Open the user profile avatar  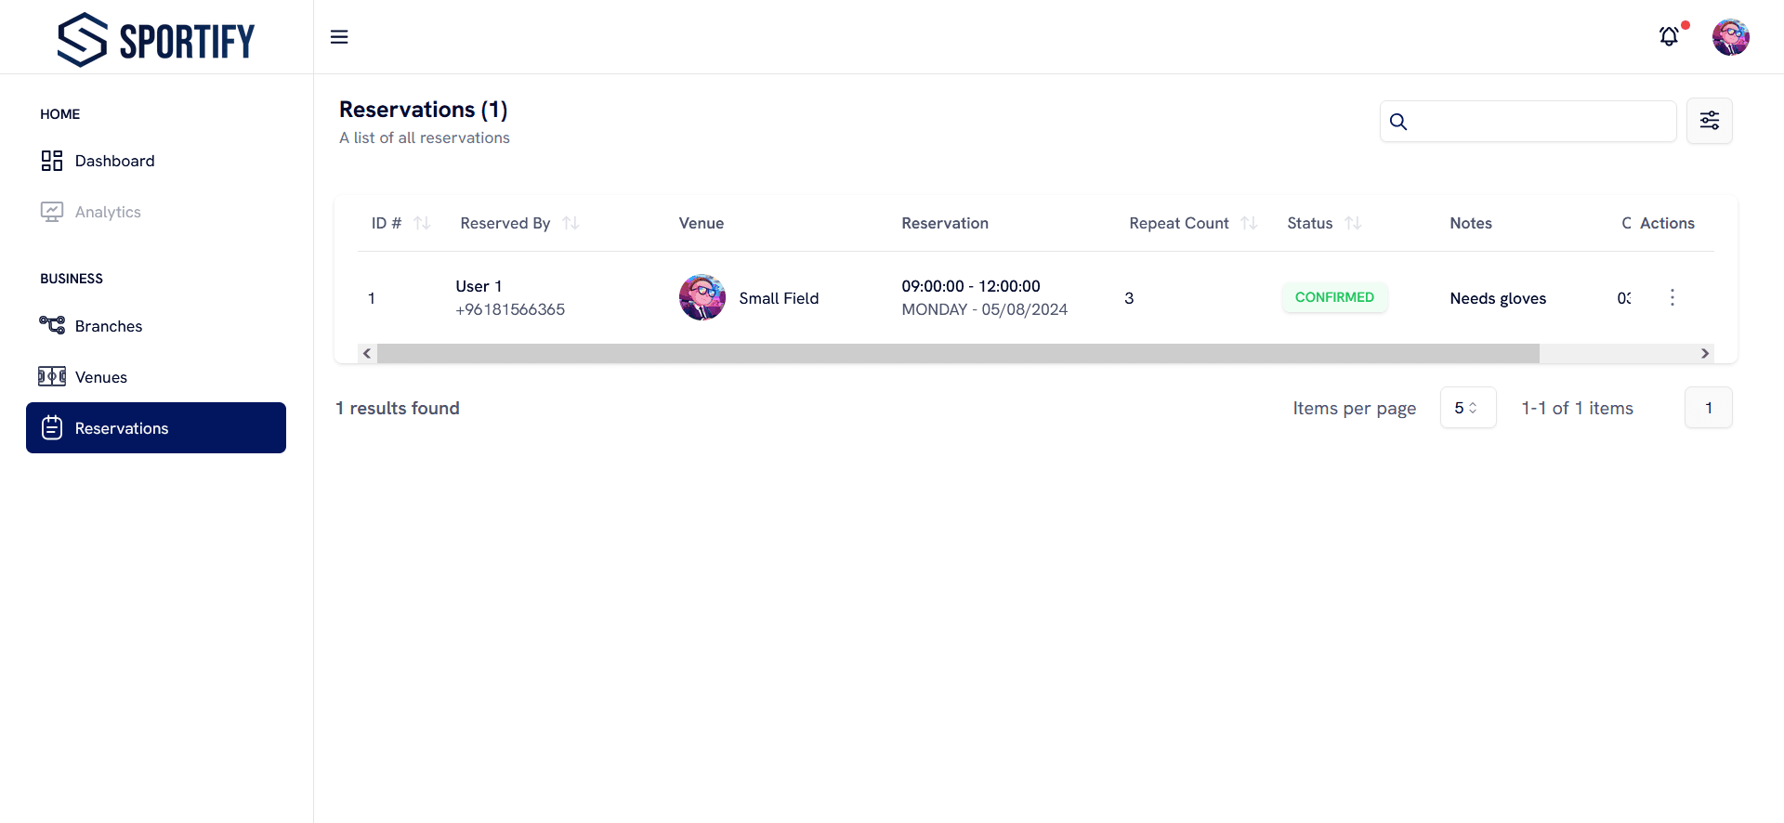pyautogui.click(x=1730, y=37)
